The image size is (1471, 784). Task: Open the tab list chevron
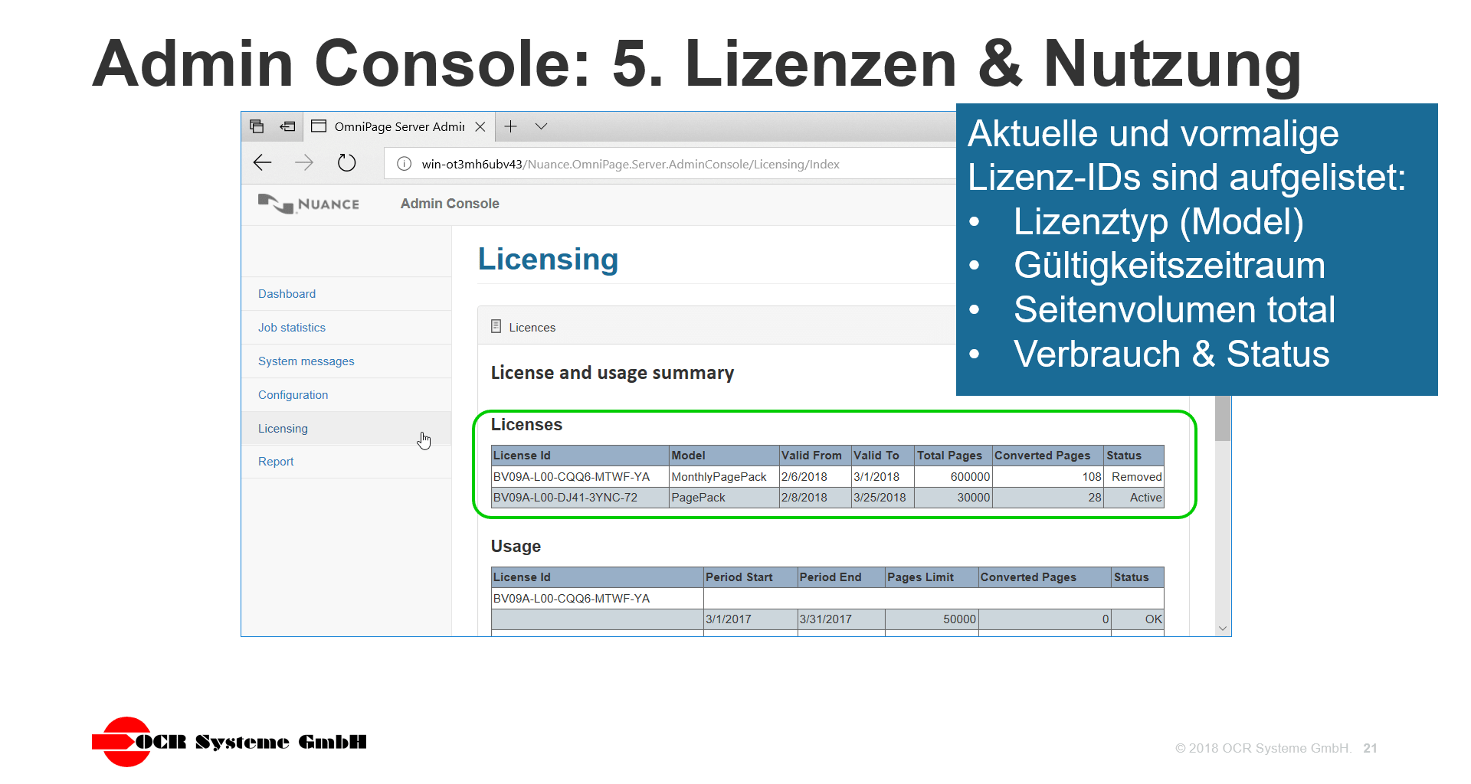pyautogui.click(x=542, y=126)
